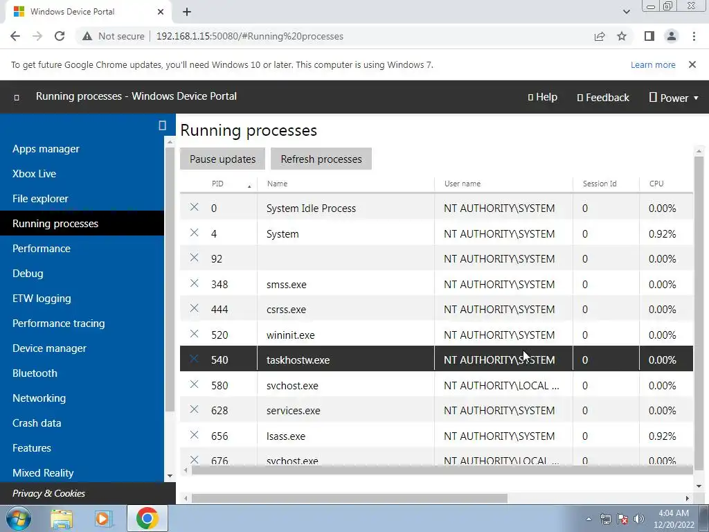Click the Session Id column header
This screenshot has width=709, height=532.
[600, 184]
